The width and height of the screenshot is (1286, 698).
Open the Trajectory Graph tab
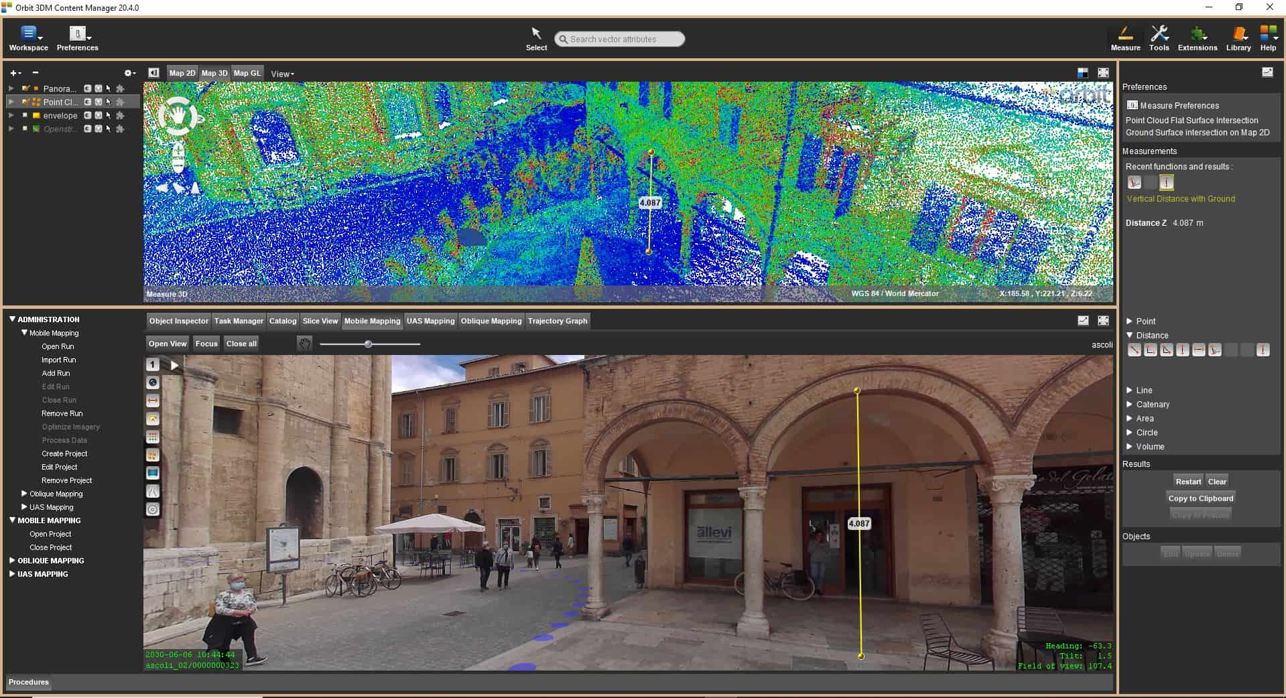(x=557, y=321)
